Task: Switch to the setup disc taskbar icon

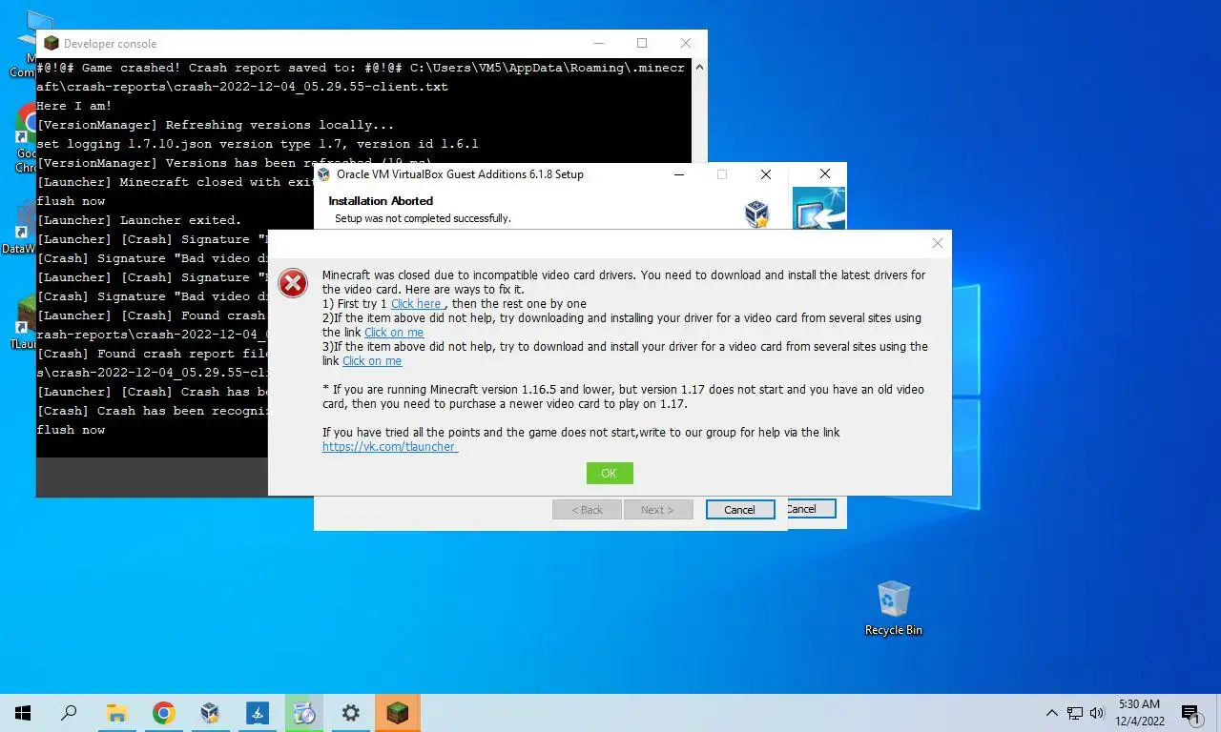Action: point(303,713)
